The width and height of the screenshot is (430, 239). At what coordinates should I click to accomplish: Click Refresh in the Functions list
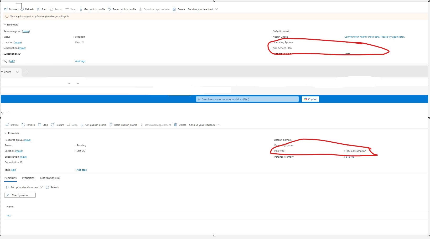52,187
